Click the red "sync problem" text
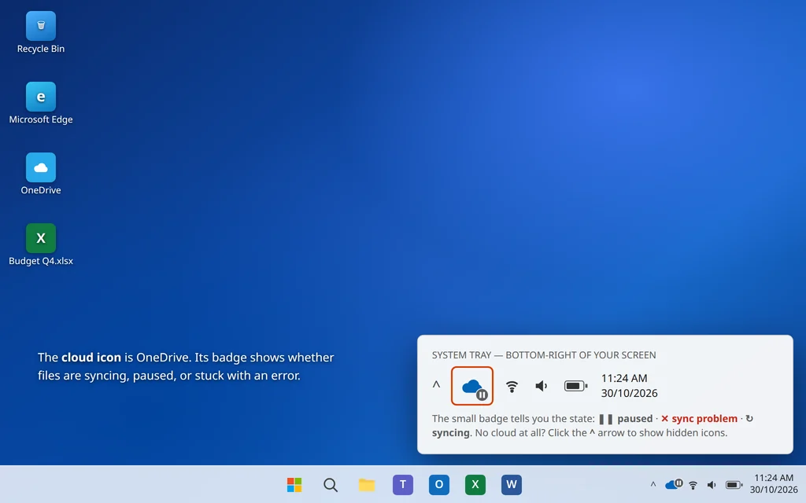This screenshot has width=806, height=503. coord(704,419)
